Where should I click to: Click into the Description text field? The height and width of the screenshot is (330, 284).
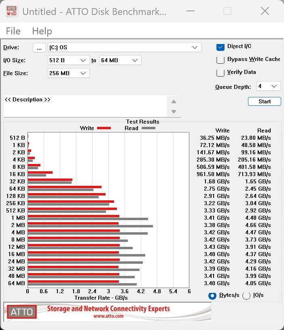coord(85,106)
